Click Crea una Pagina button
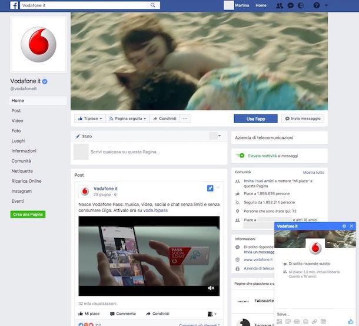The height and width of the screenshot is (326, 359). point(28,214)
